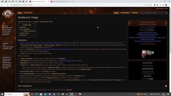Open the notification center icon in tray
171x96 pixels.
click(x=168, y=94)
